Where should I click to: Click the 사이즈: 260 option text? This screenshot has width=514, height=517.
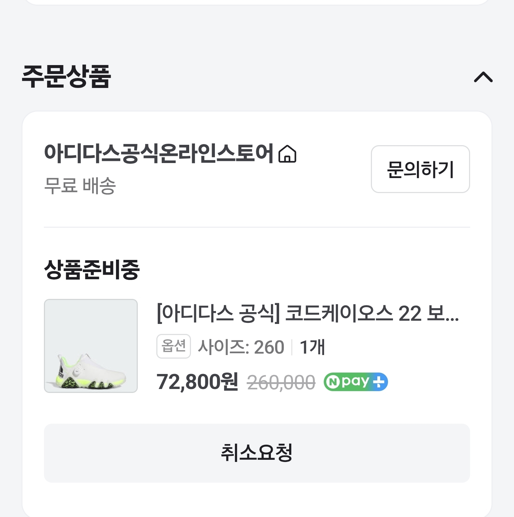[x=241, y=347]
